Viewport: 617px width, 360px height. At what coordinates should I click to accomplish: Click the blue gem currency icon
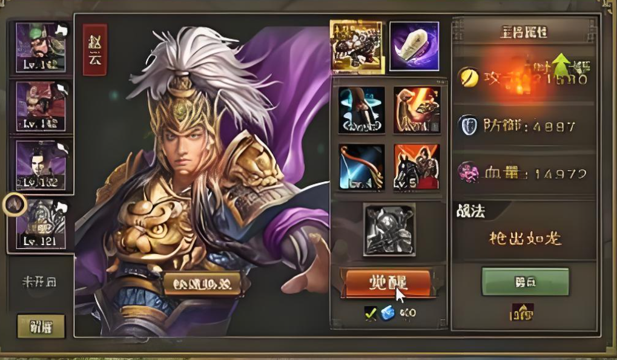point(388,313)
